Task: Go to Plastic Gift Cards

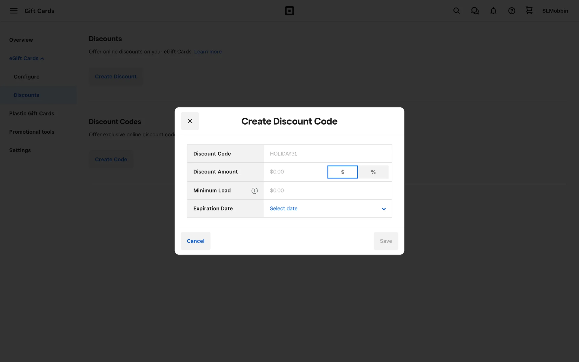Action: coord(32,113)
